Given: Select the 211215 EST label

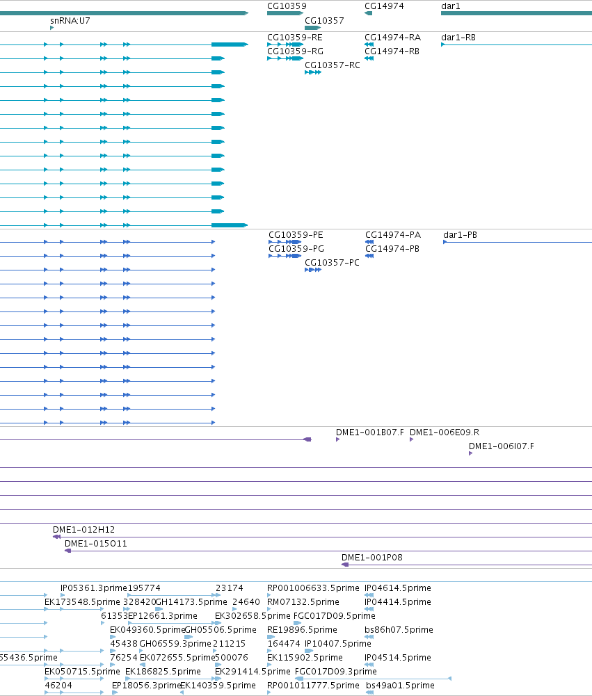Looking at the screenshot, I should click(229, 644).
